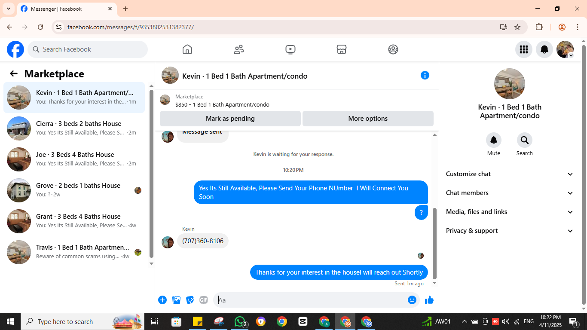Focus the Search Facebook box
587x330 pixels.
[x=88, y=49]
